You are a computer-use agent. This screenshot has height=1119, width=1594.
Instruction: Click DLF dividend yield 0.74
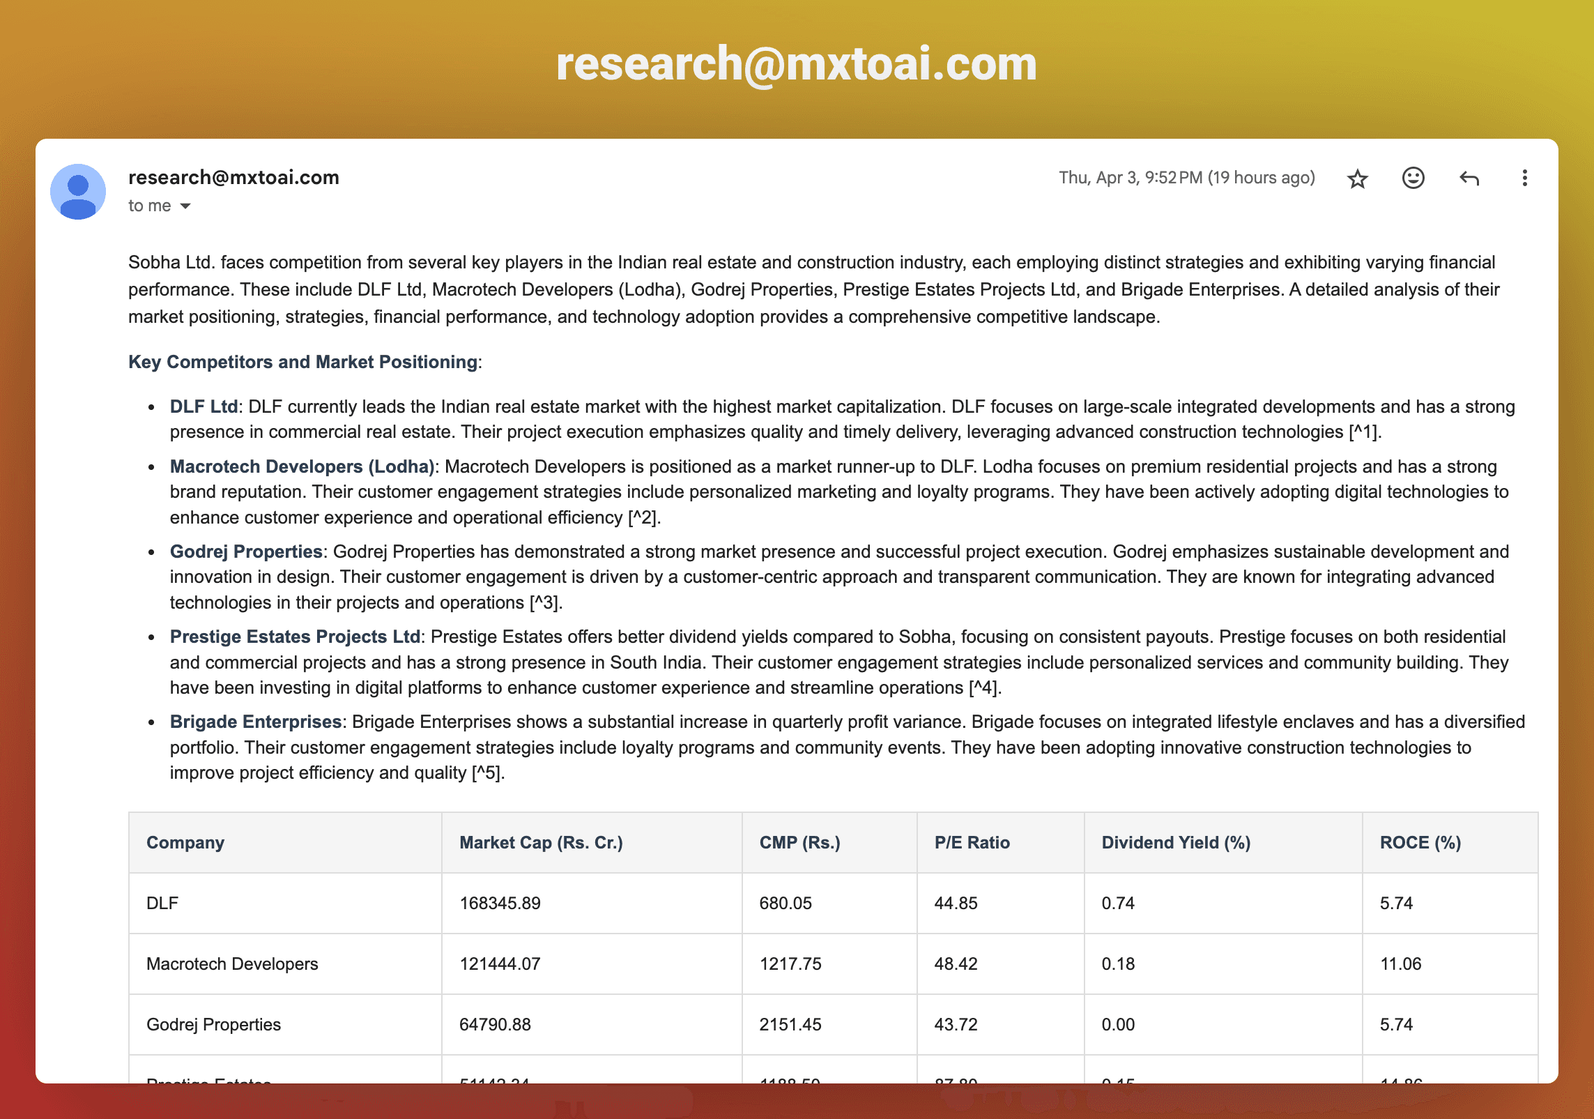(x=1118, y=903)
